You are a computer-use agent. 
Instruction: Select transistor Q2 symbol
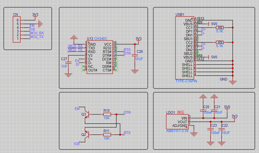click(x=87, y=135)
